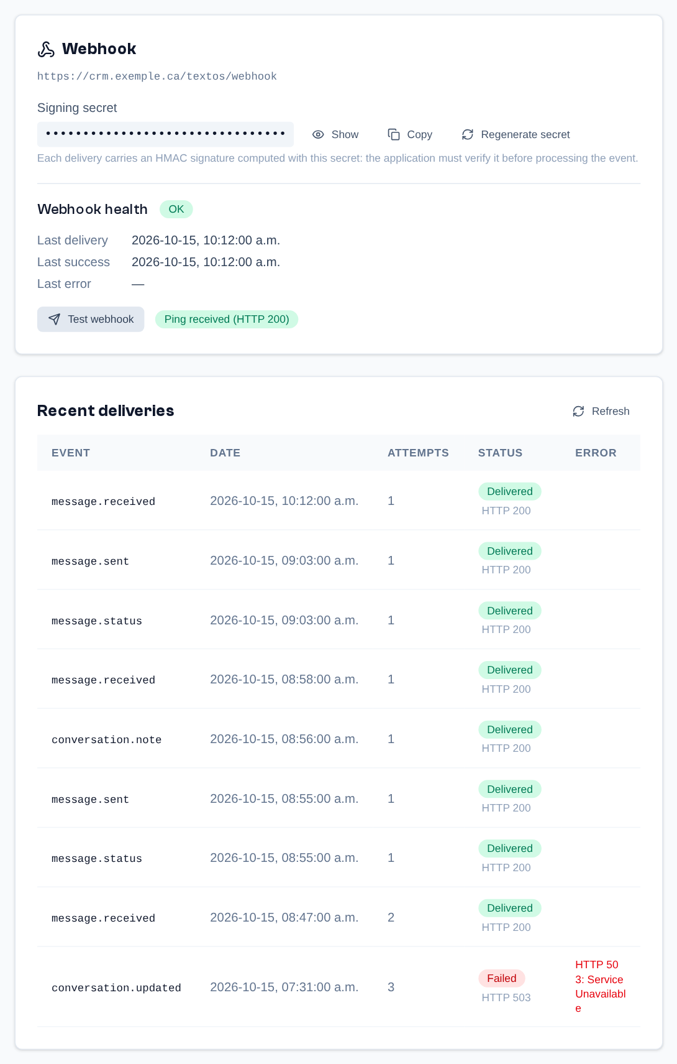Click the Service Unavailable error message
The height and width of the screenshot is (1064, 677).
(601, 986)
